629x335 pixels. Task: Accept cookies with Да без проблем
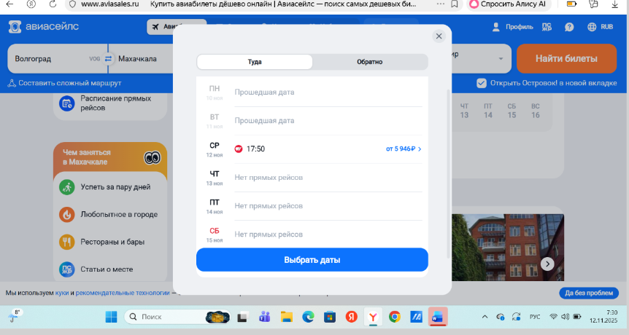(589, 293)
